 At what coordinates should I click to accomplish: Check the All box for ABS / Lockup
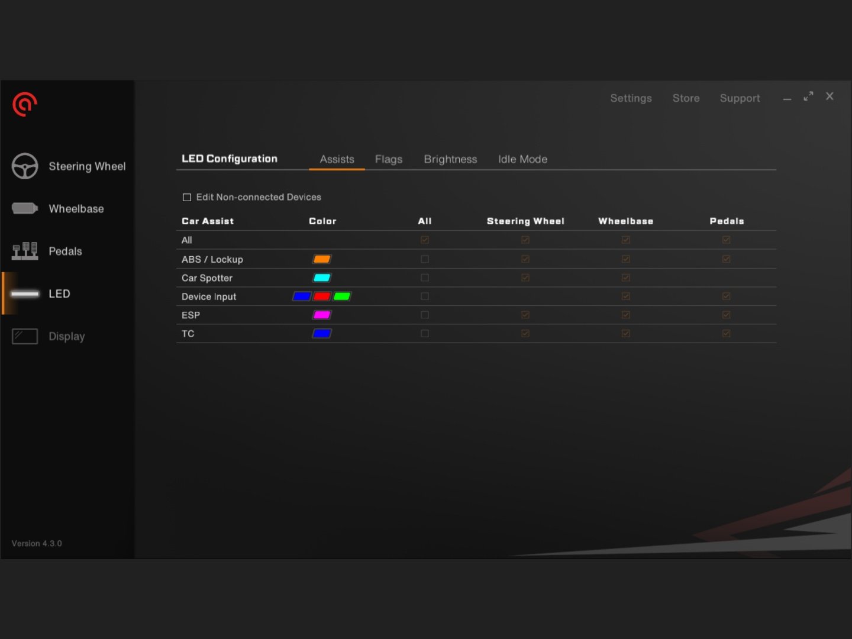[x=425, y=259]
